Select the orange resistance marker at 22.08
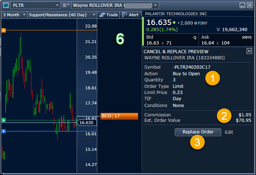This screenshot has width=256, height=175. point(4,30)
